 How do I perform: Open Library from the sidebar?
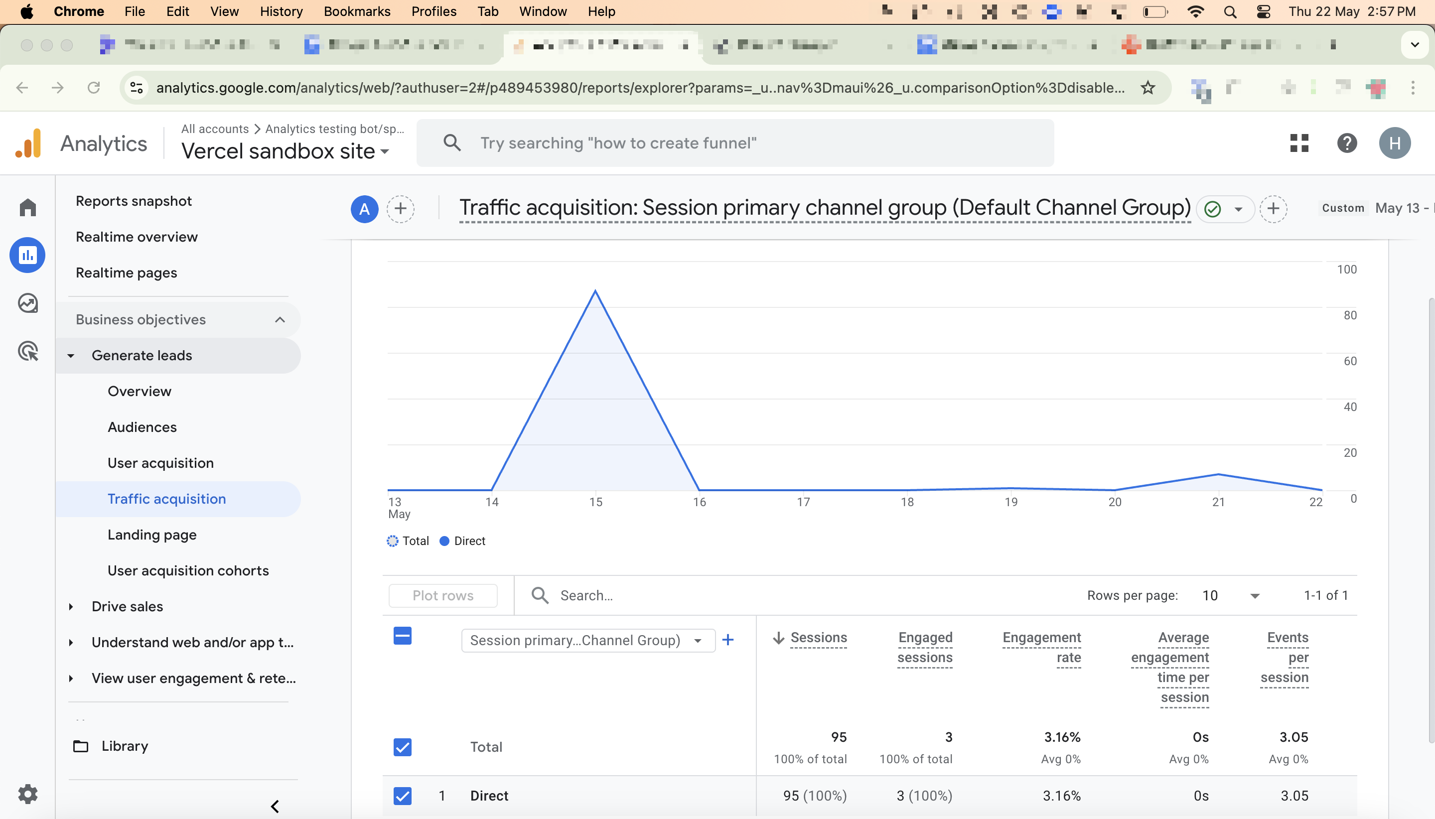pos(125,746)
